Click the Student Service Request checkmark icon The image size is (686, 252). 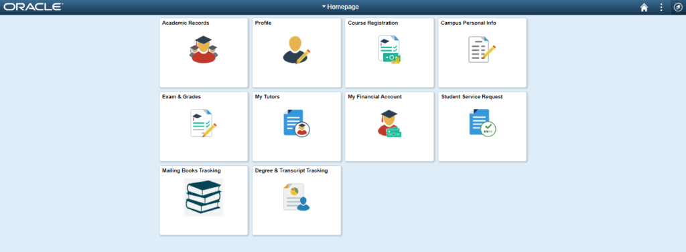click(x=482, y=123)
